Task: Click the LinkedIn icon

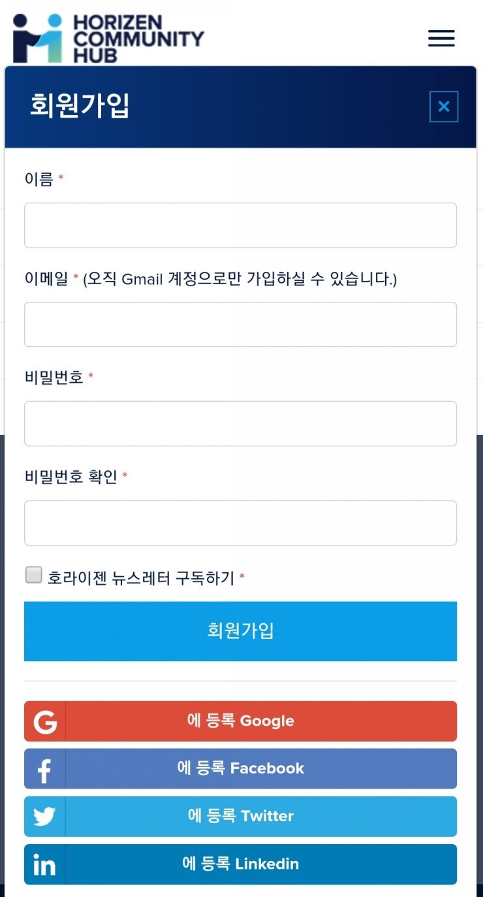Action: pos(44,864)
